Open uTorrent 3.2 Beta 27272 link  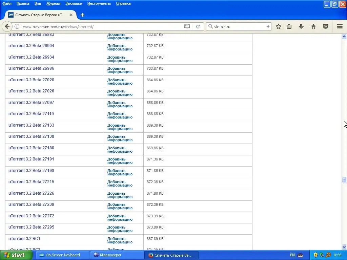[x=31, y=216]
